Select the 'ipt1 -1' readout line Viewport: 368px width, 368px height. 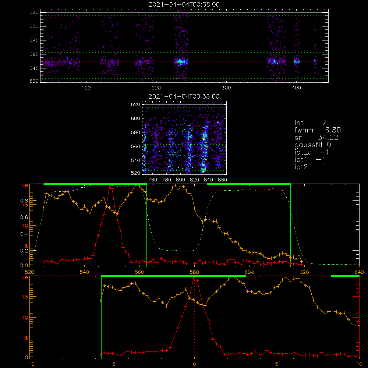click(x=310, y=160)
